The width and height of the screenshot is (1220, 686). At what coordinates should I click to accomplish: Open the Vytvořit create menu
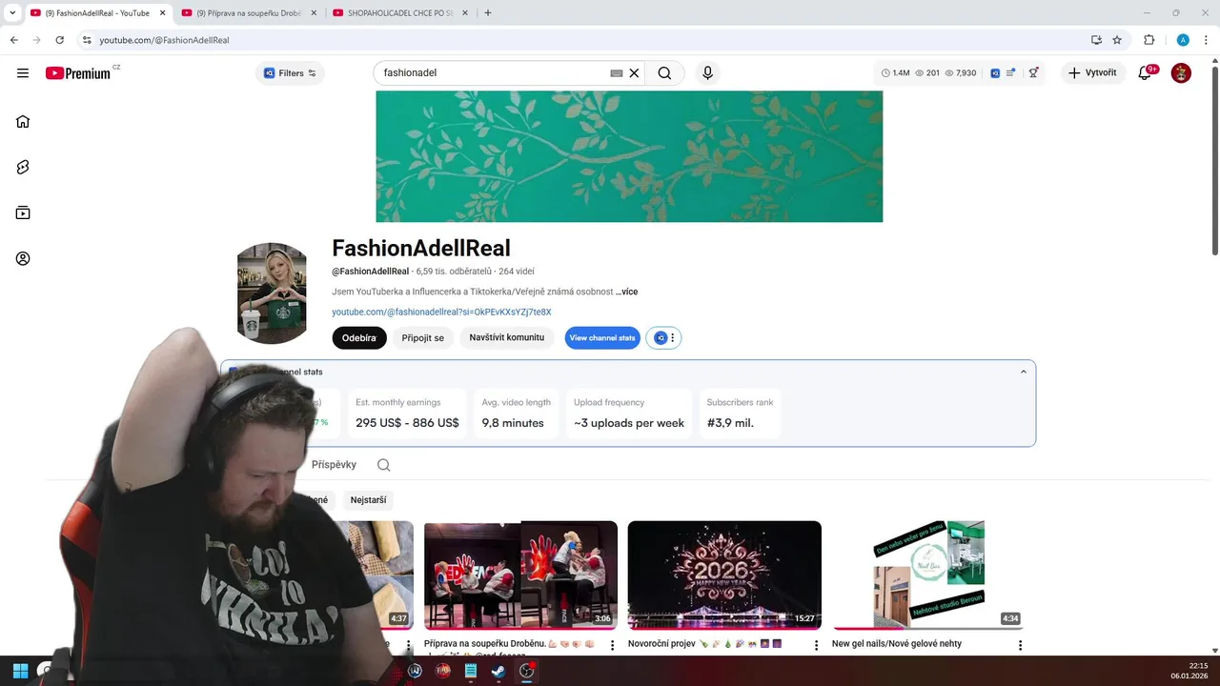[1092, 72]
